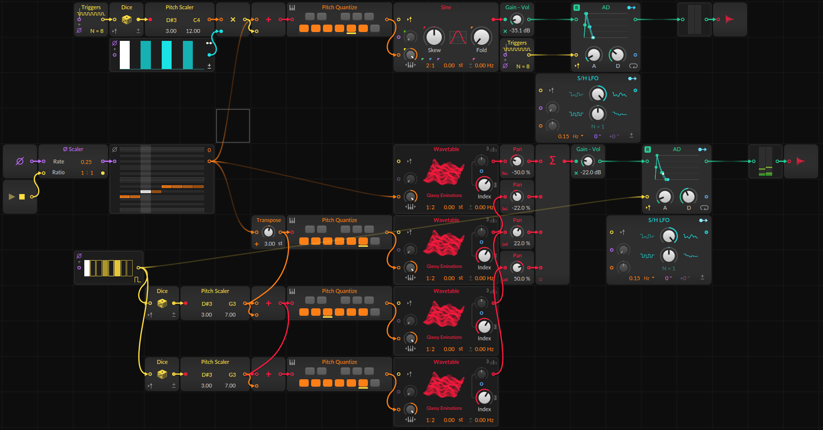Toggle the last gray bottom-row note of Transpose's Pitch Quantize
823x430 pixels.
[x=375, y=241]
